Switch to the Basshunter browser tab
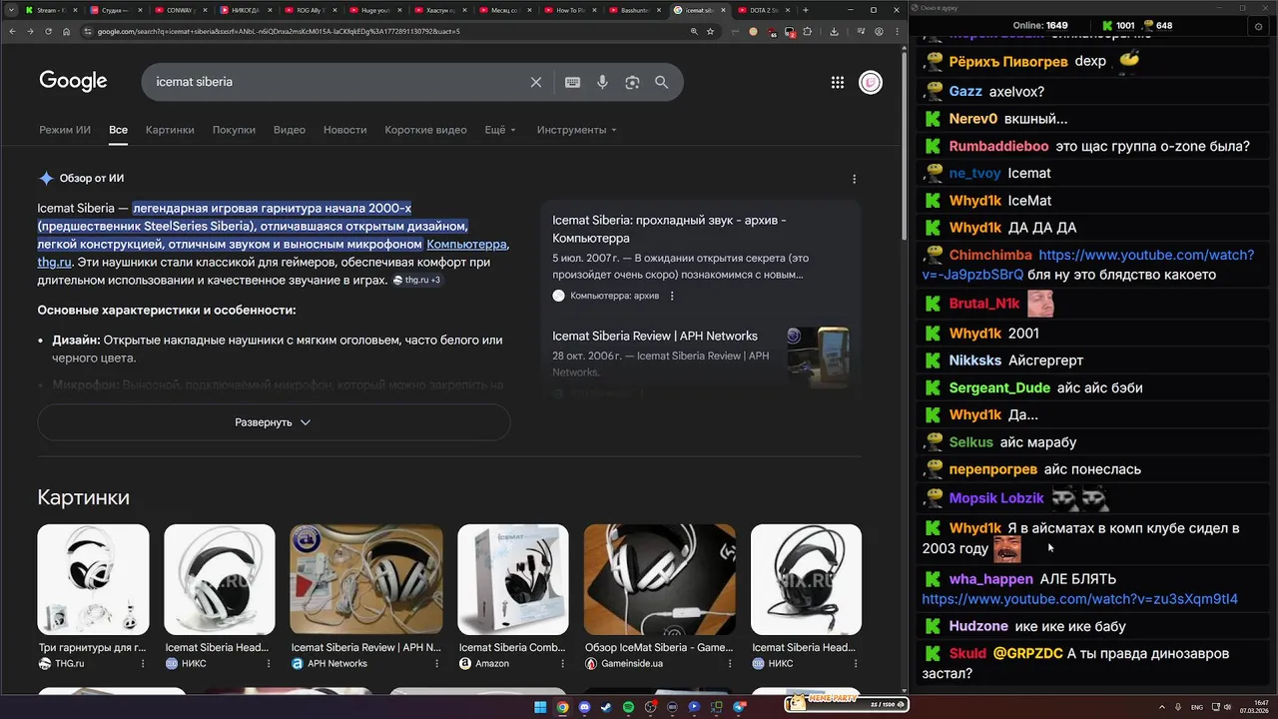Viewport: 1278px width, 719px height. click(x=634, y=10)
